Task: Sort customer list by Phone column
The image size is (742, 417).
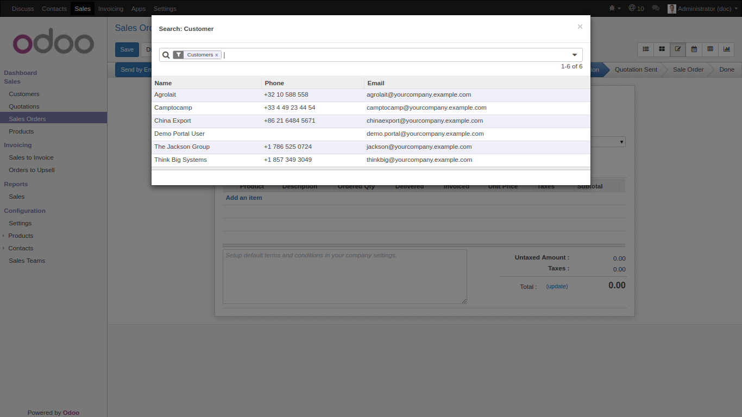Action: coord(313,83)
